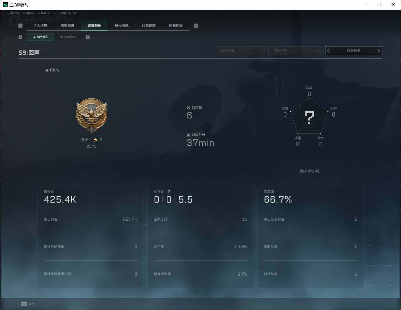This screenshot has height=310, width=401.
Task: Open the S9:回声 season dropdown
Action: 297,51
